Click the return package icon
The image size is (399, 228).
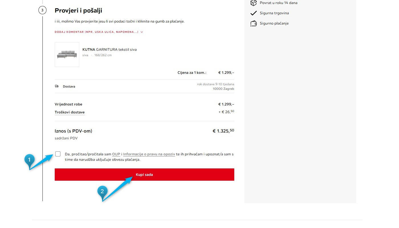[253, 3]
